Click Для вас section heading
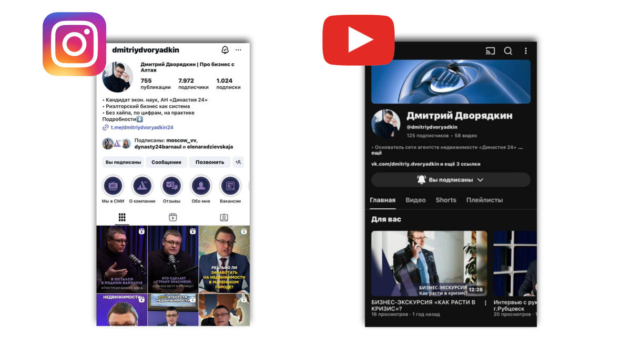Screen dimensions: 631x355 click(386, 219)
